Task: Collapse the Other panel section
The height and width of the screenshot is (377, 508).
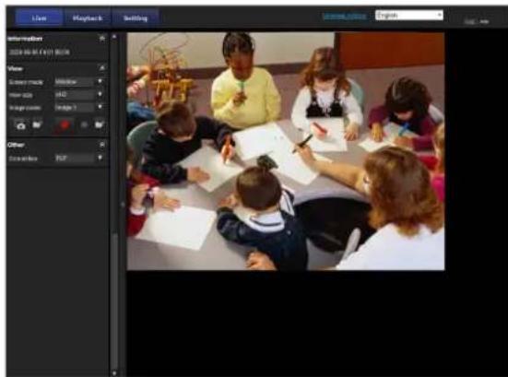Action: [x=102, y=145]
